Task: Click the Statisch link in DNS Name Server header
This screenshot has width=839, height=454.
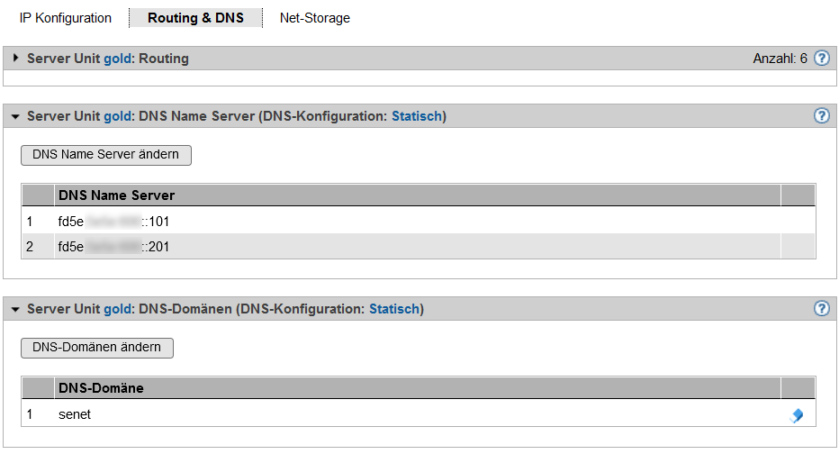Action: (416, 116)
